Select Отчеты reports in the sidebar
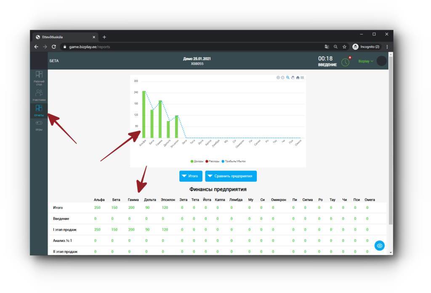 coord(39,110)
